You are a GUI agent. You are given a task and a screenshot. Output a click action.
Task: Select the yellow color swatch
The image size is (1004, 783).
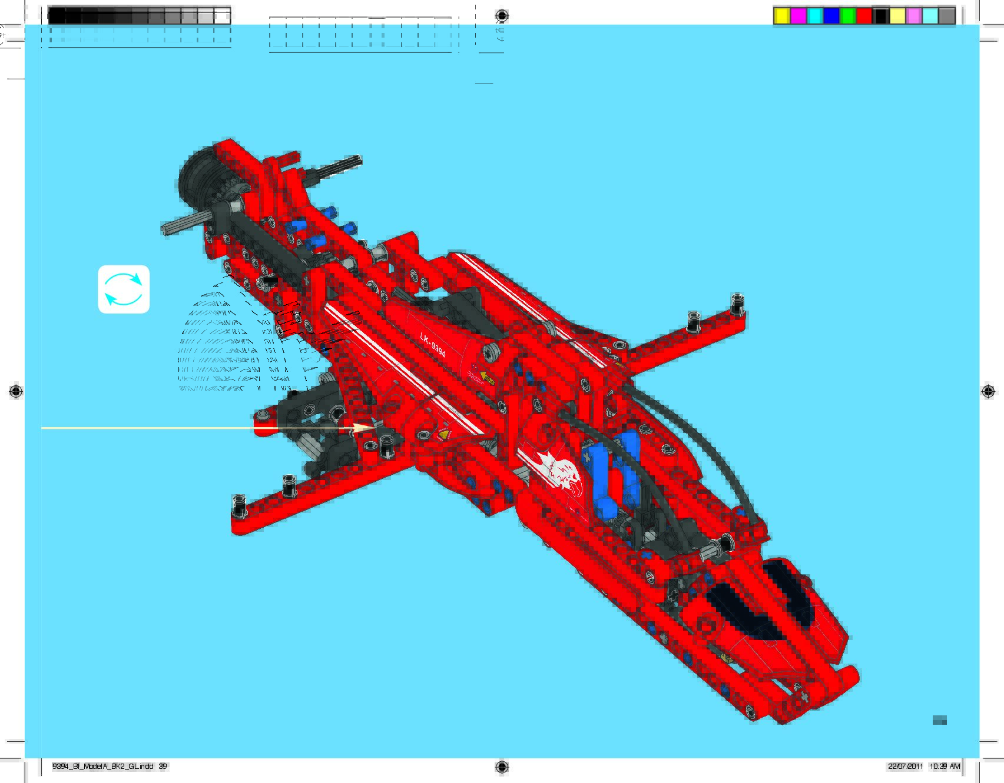[781, 16]
